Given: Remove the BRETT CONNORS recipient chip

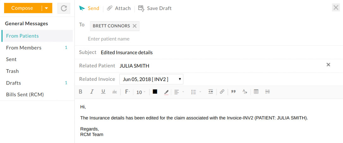Looking at the screenshot, I should 135,26.
